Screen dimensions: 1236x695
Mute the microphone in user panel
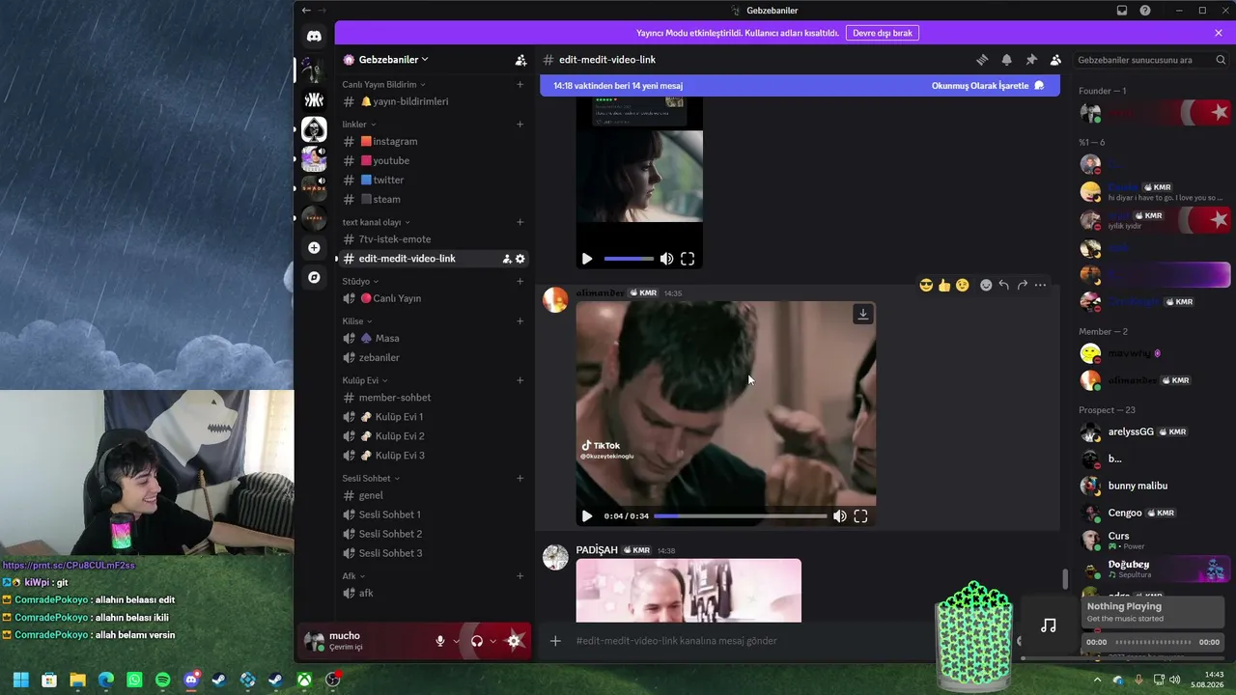[440, 641]
